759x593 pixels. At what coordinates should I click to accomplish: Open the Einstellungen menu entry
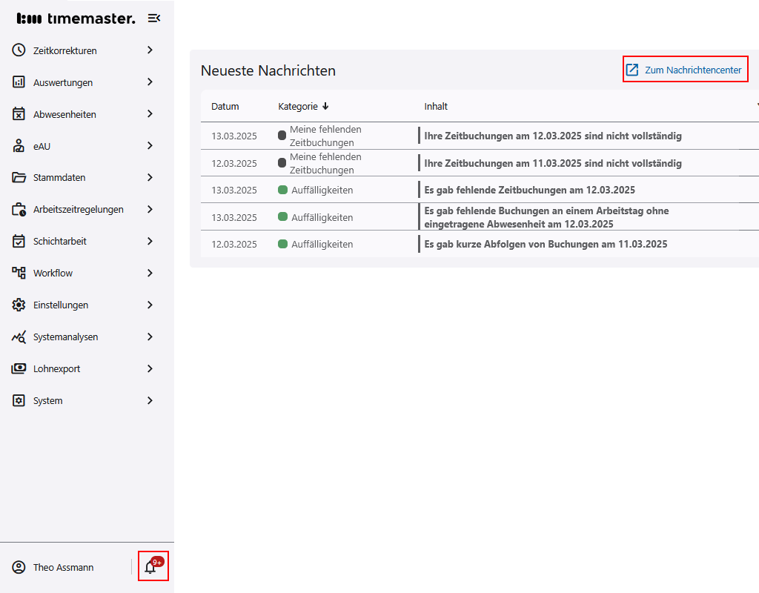pyautogui.click(x=61, y=305)
